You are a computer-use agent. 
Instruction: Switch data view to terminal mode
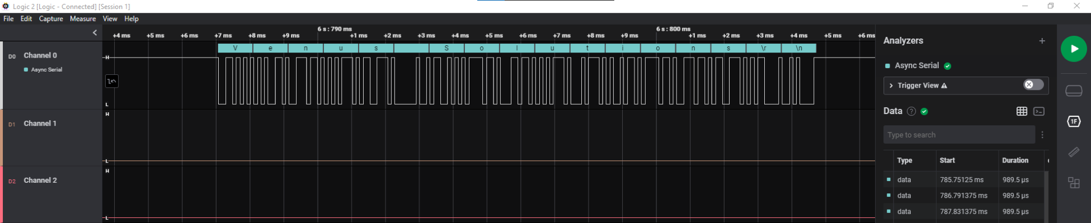pos(1039,111)
